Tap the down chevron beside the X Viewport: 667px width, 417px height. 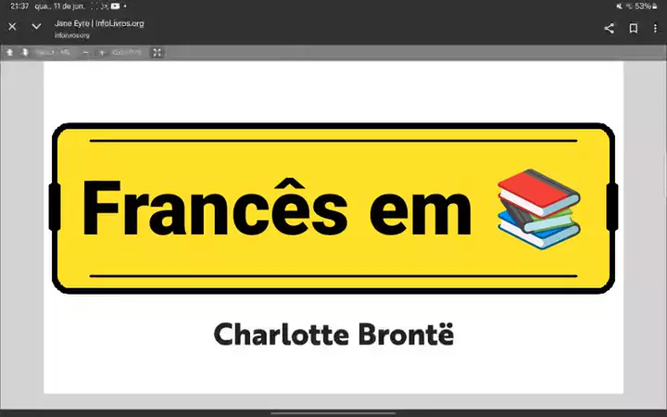pos(36,27)
